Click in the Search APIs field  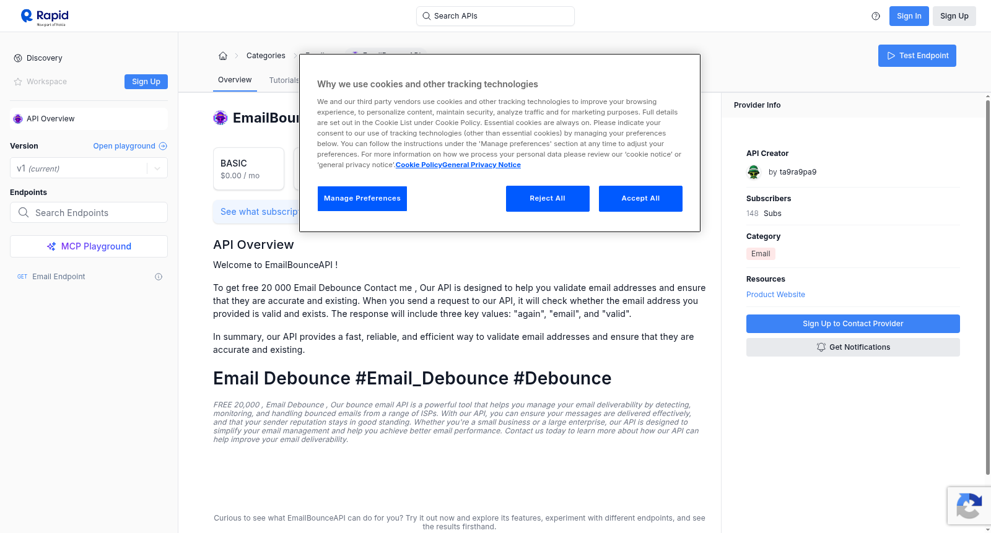[x=495, y=16]
